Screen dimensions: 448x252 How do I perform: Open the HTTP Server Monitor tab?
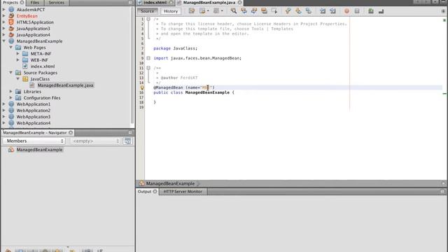click(183, 191)
